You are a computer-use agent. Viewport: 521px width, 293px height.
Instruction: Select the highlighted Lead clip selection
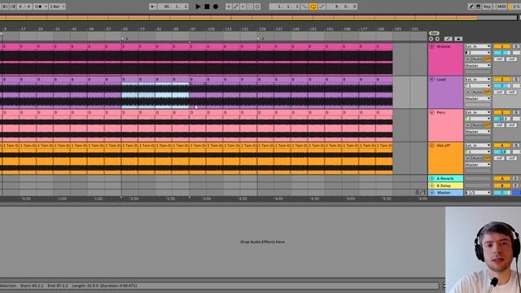point(155,95)
